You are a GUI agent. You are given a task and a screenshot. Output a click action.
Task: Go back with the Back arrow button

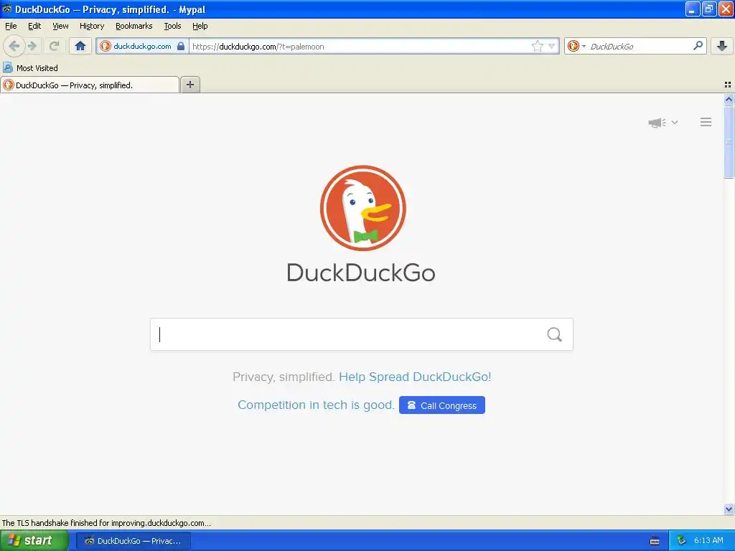click(14, 46)
